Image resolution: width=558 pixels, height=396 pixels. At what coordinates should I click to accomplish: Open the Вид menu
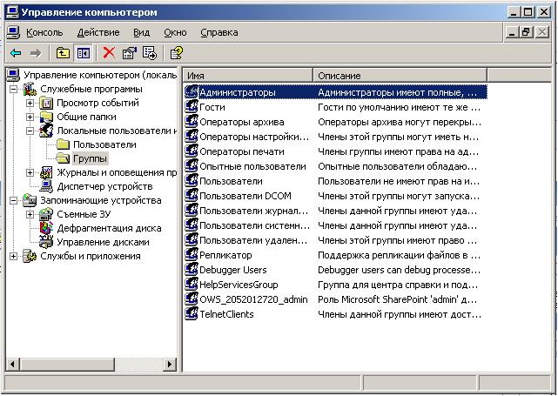tap(142, 33)
